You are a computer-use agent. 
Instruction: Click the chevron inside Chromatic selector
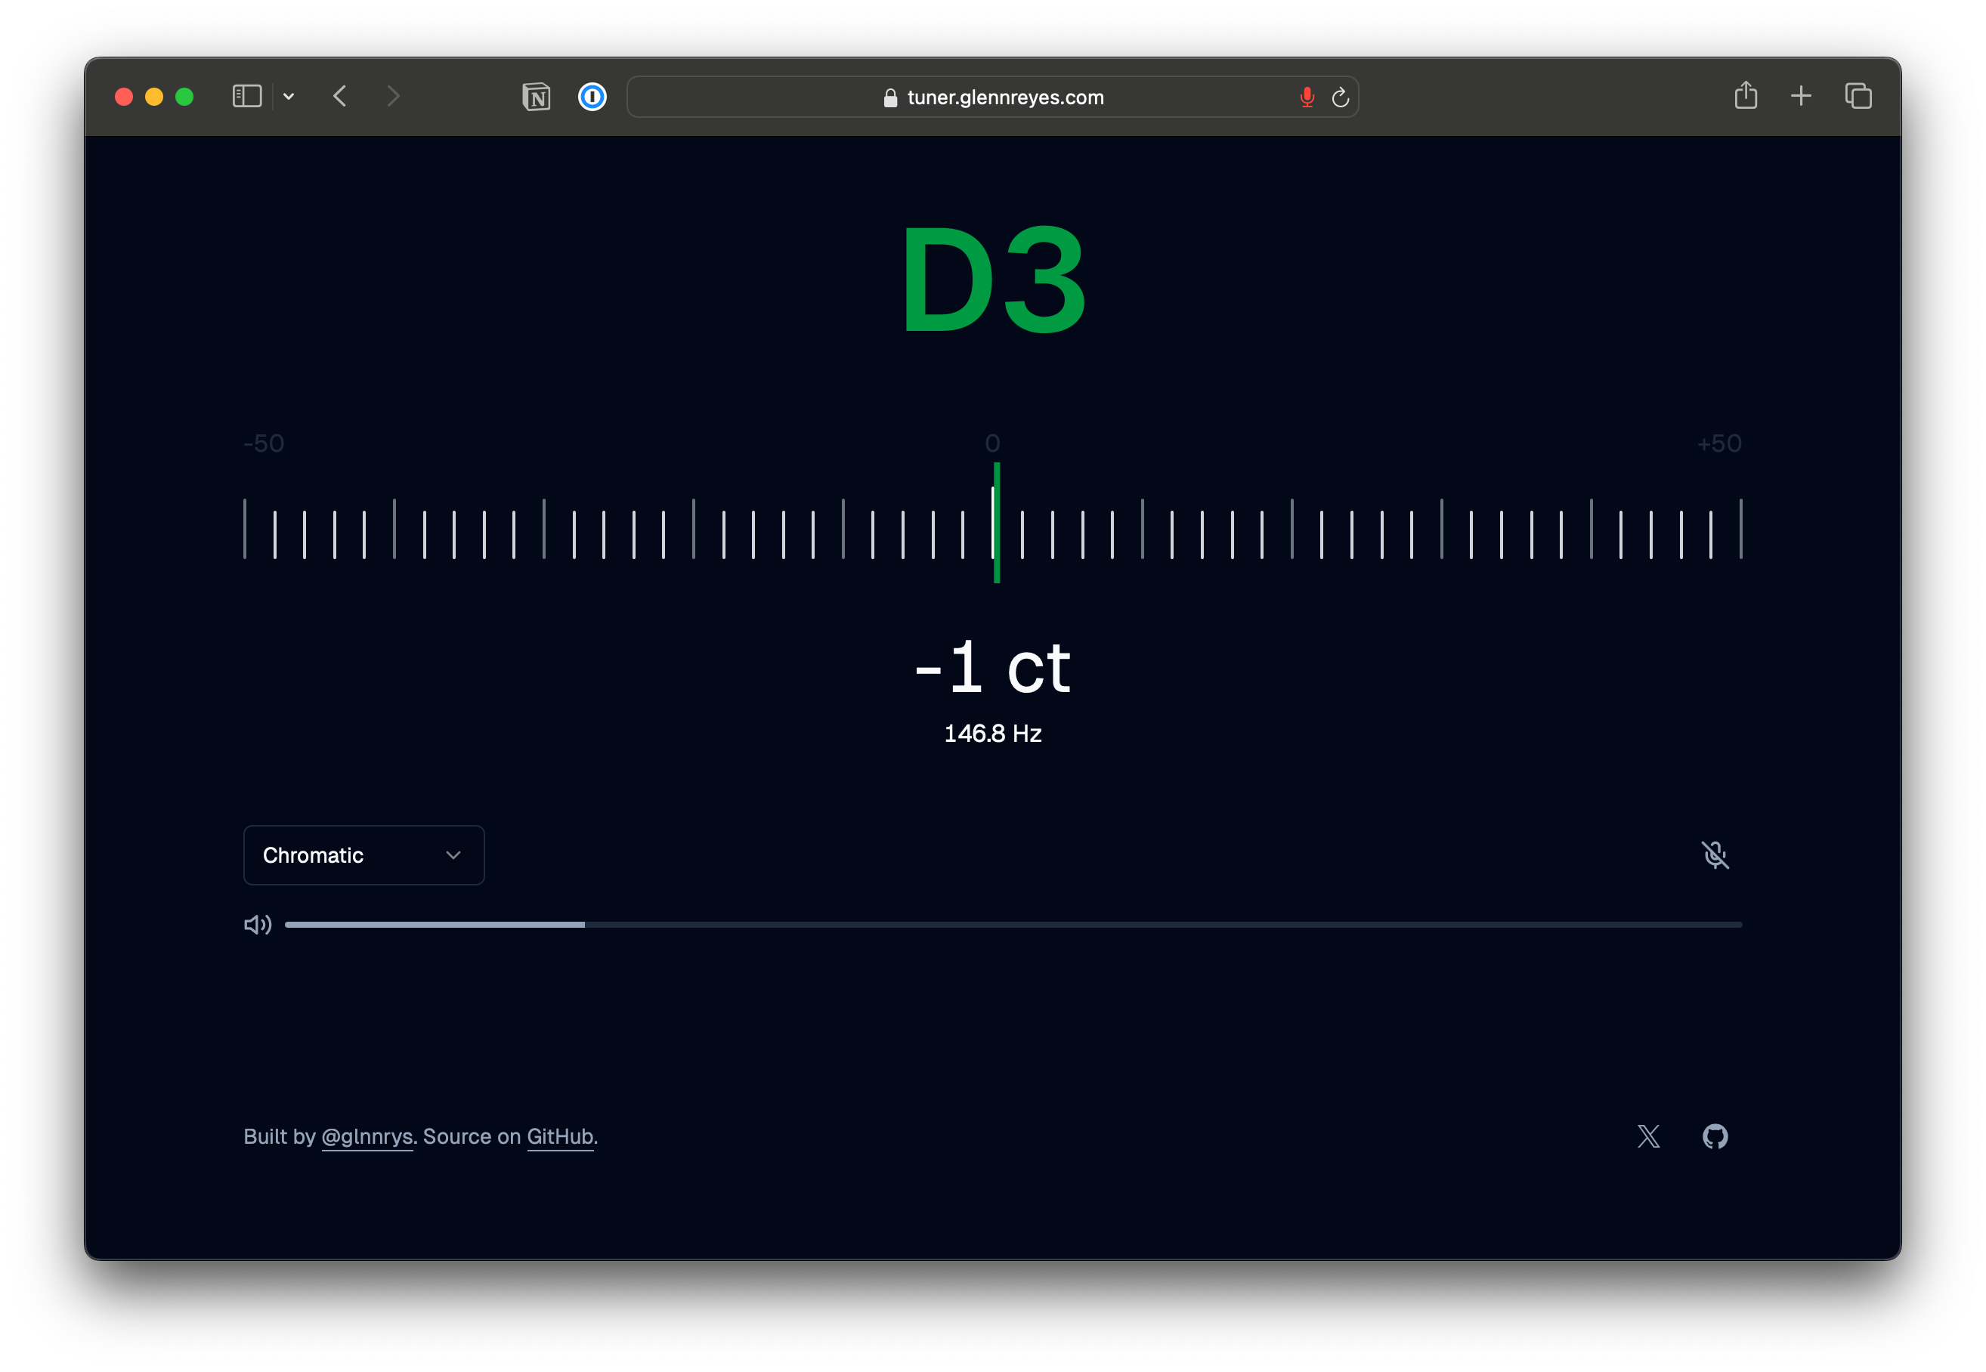click(x=453, y=855)
